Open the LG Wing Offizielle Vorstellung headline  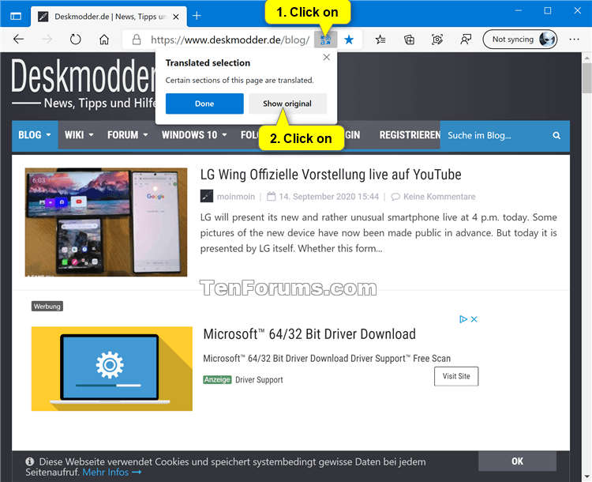(331, 175)
